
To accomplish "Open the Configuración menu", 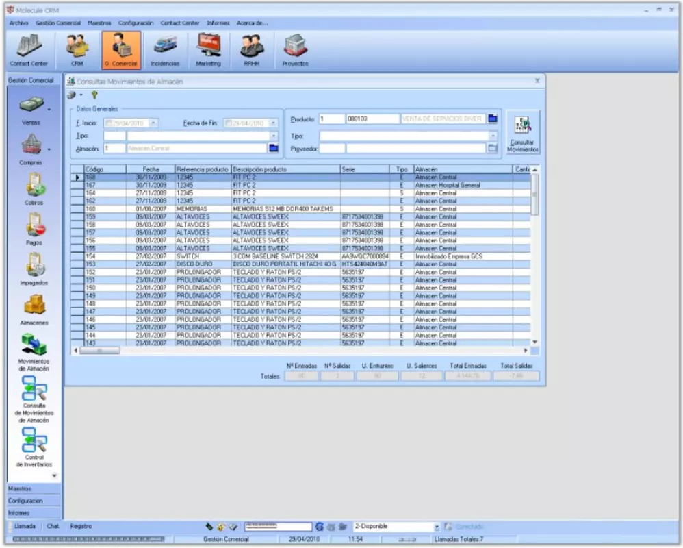I will 136,23.
